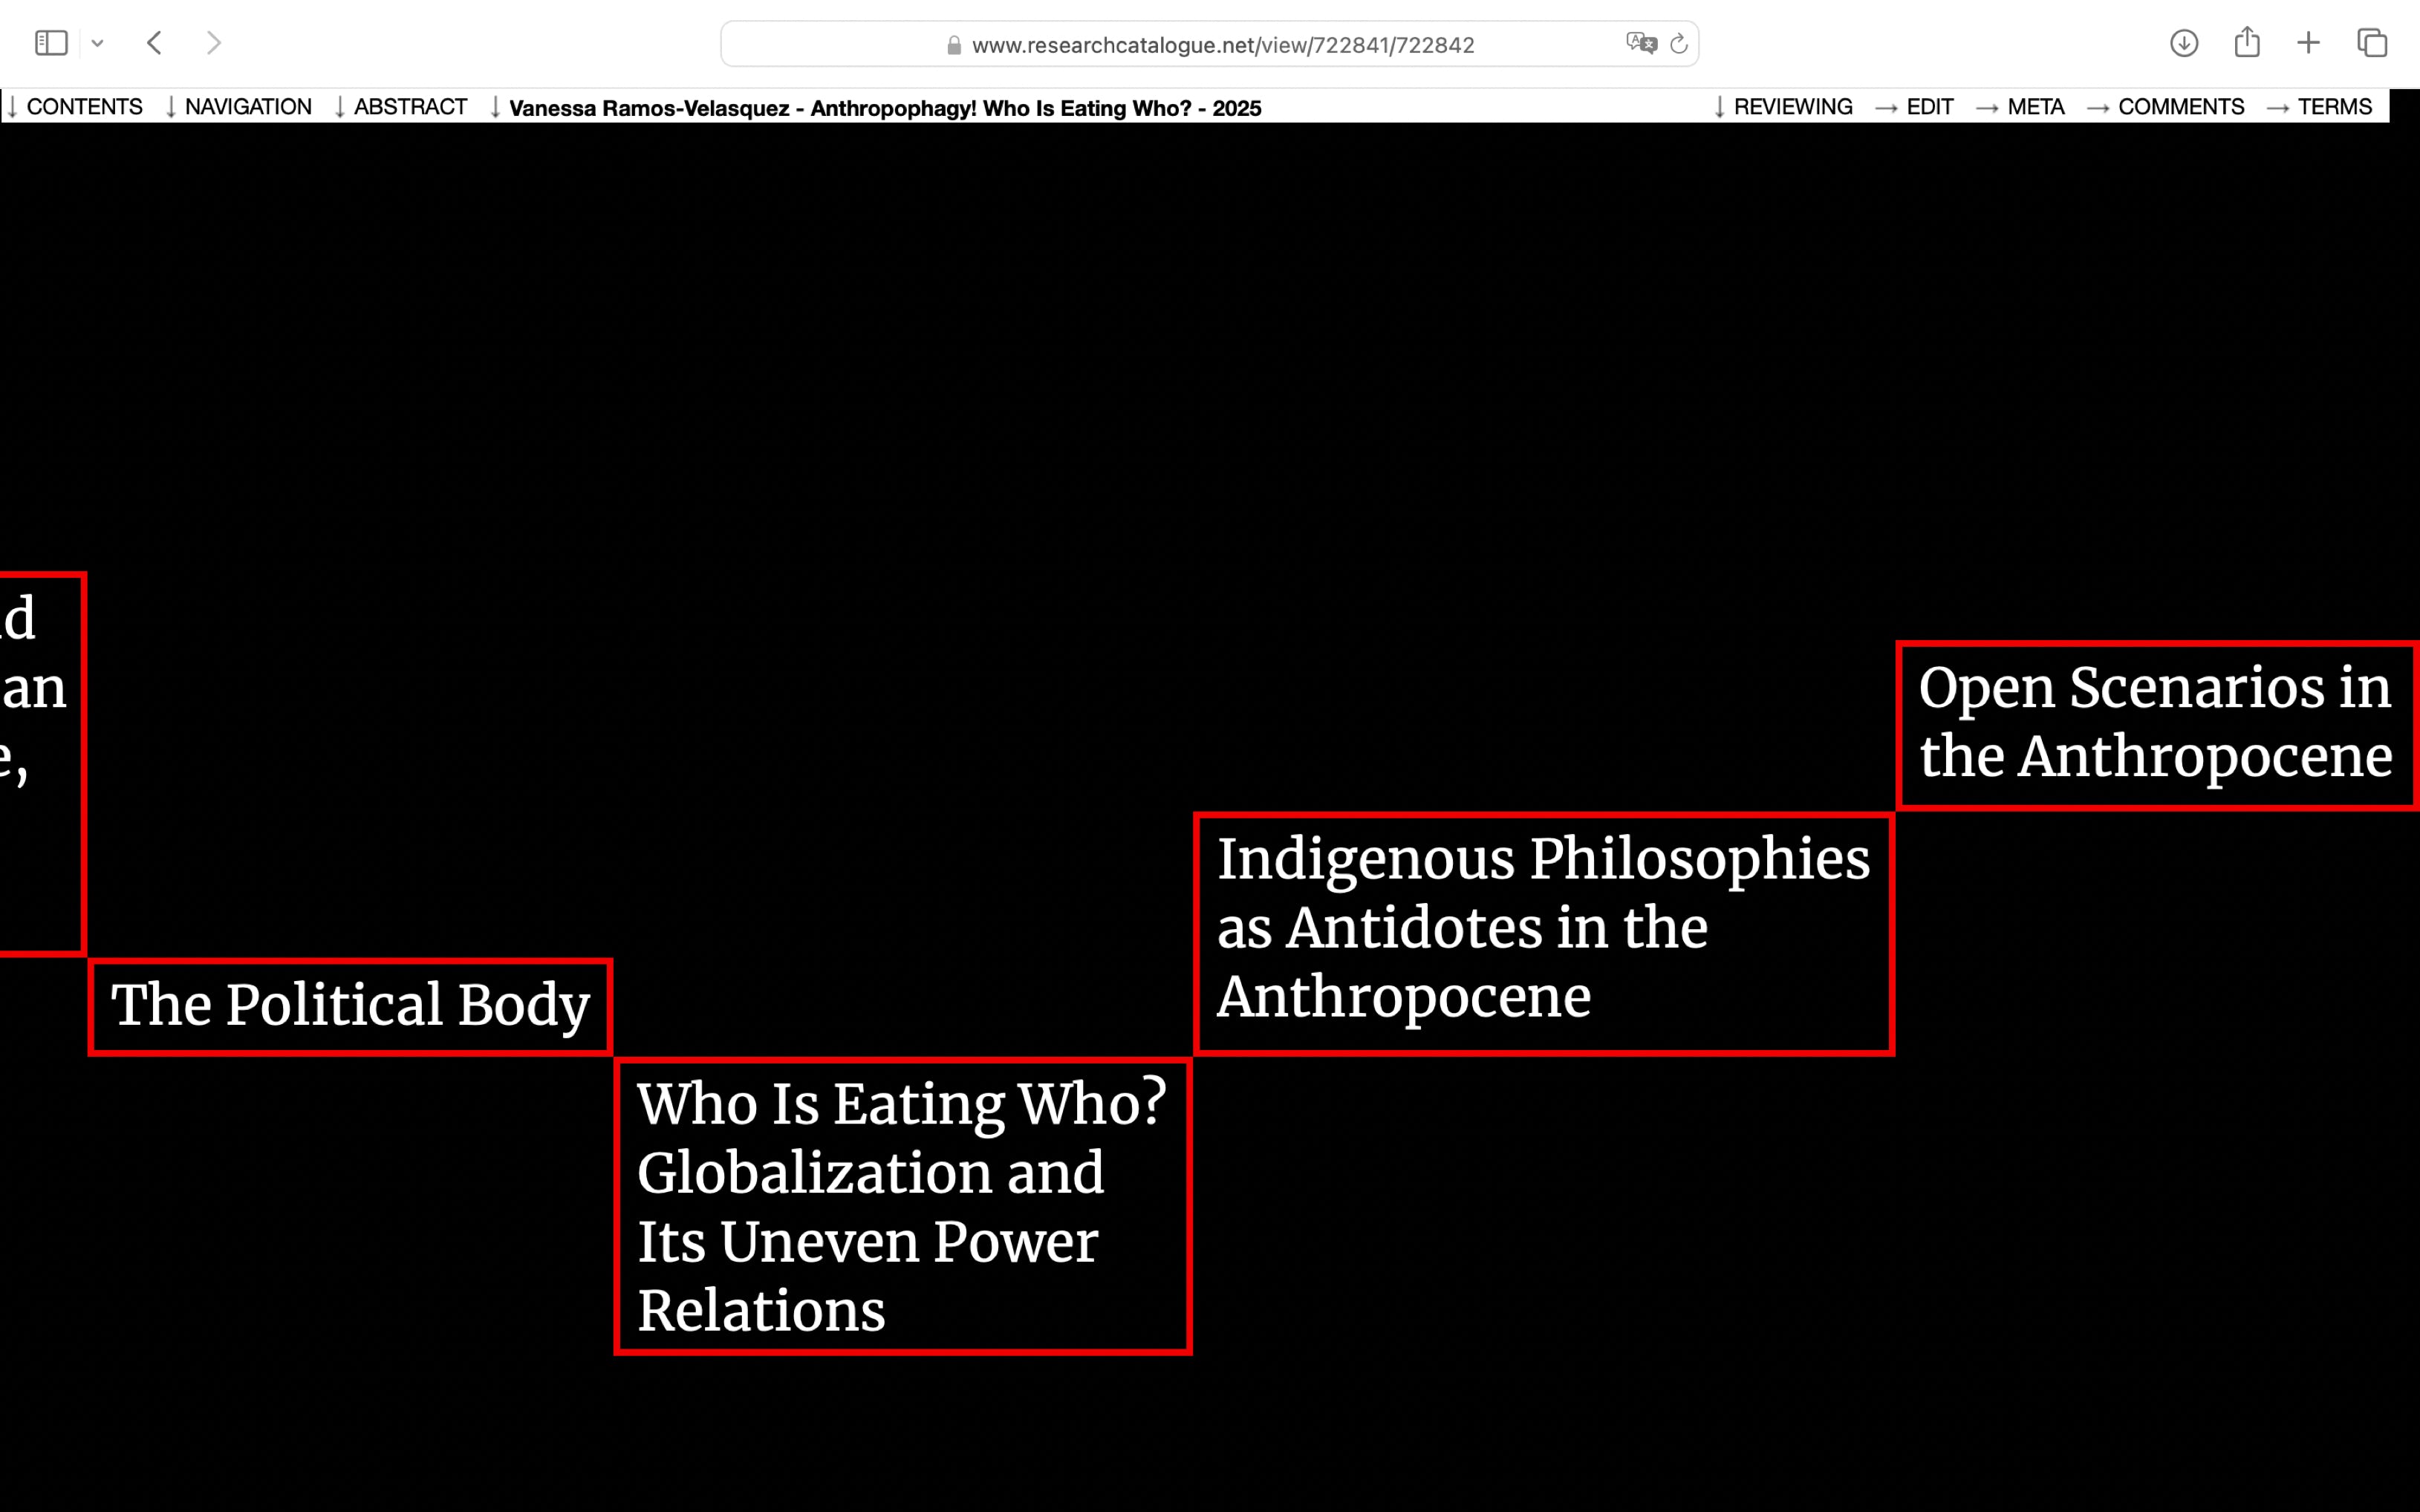2420x1512 pixels.
Task: Click the translate page icon
Action: [1640, 44]
